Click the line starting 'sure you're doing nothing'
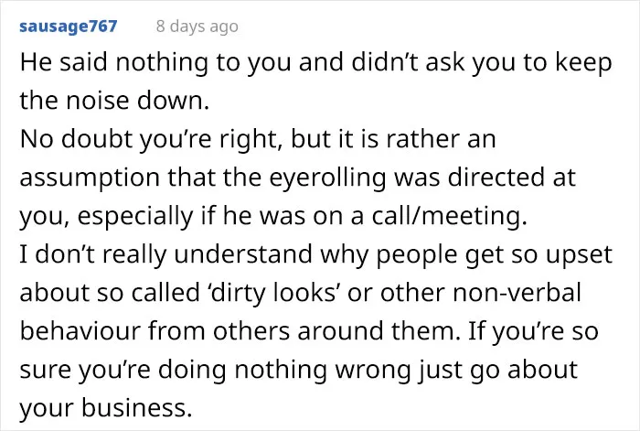Image resolution: width=640 pixels, height=431 pixels. tap(298, 370)
